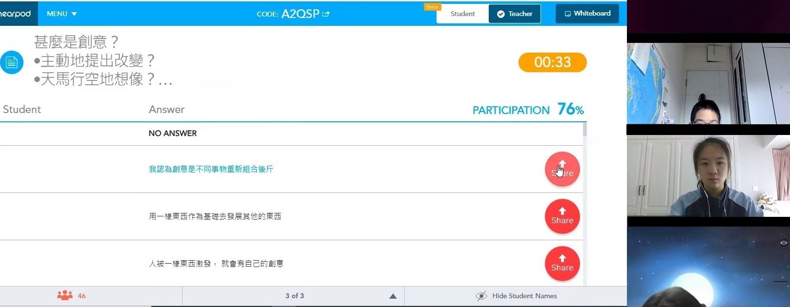Share the answer about 不同事物重新組合

coord(562,169)
